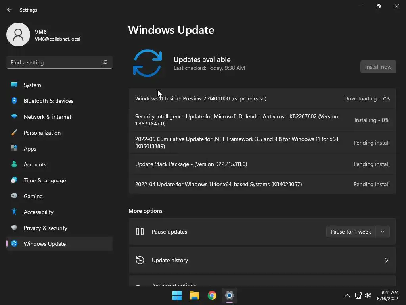
Task: Click the System monitor icon
Action: [14, 85]
